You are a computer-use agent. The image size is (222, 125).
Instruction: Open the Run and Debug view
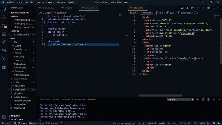(x=4, y=34)
